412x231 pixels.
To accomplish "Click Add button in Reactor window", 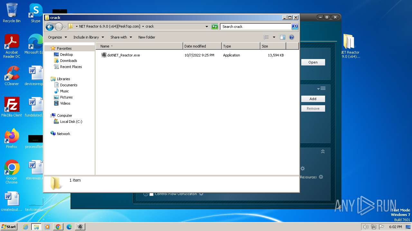I will [313, 99].
